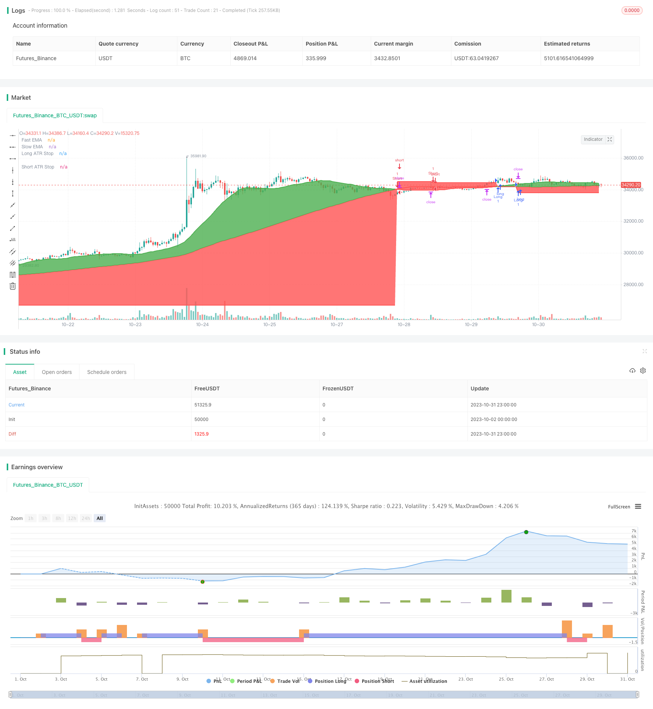Select the price line tool labeled 123
The image size is (653, 709).
point(13,240)
